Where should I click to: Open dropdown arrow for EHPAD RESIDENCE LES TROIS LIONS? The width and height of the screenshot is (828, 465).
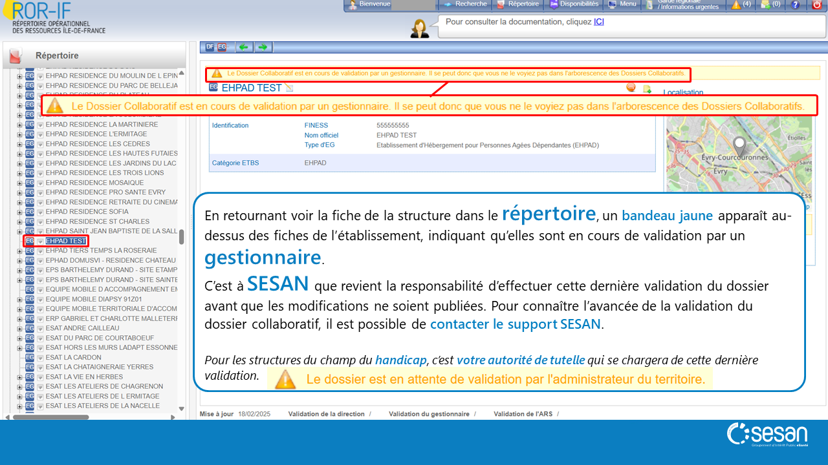(x=40, y=173)
